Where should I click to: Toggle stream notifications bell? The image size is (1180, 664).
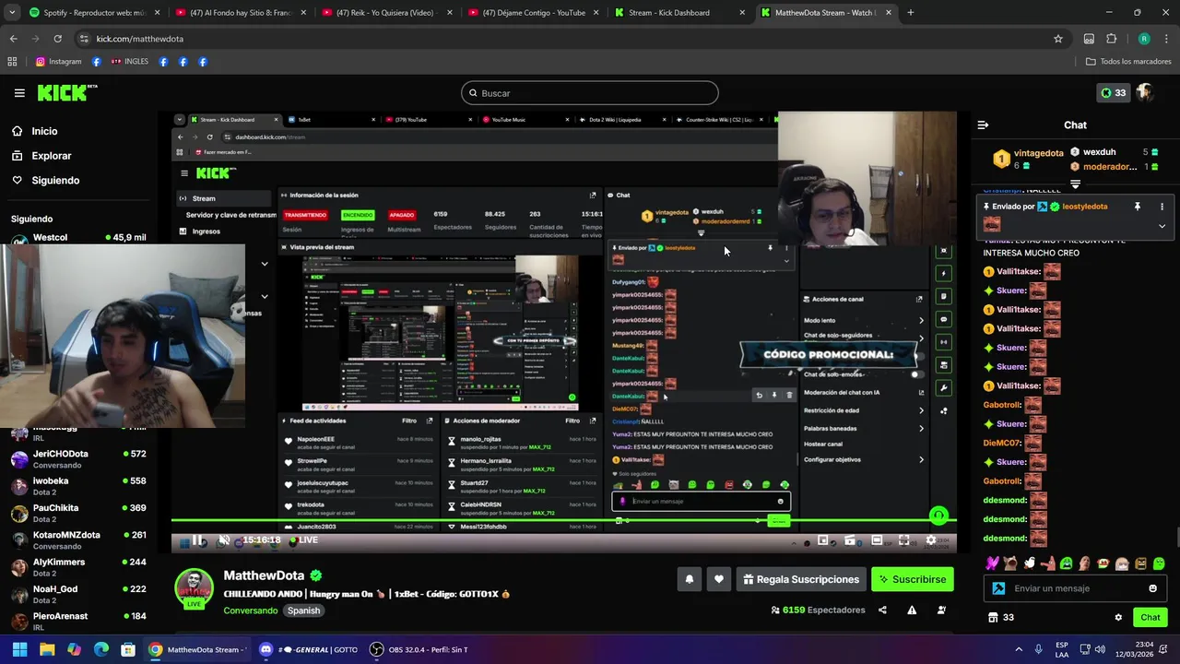(689, 579)
